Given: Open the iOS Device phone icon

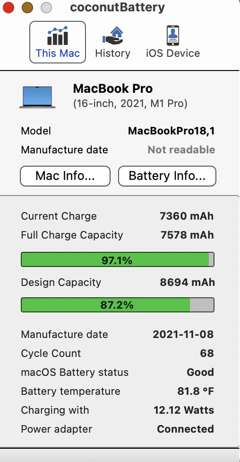Looking at the screenshot, I should tap(172, 36).
